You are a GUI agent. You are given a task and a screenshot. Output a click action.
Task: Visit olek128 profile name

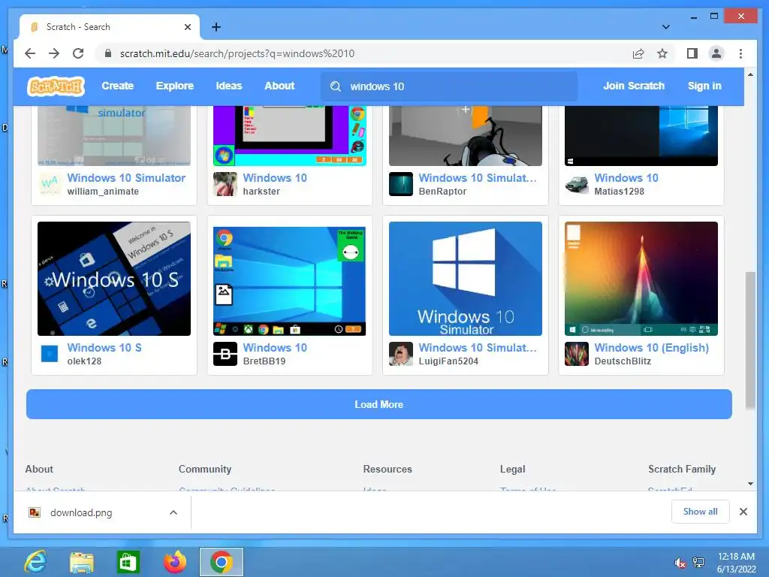84,361
